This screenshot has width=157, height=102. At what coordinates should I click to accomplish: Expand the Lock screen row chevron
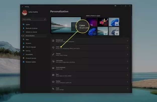(x=127, y=61)
